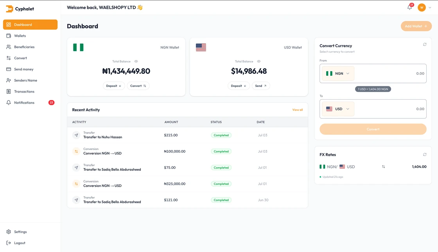The width and height of the screenshot is (438, 252).
Task: Click the NGN flag in FX Rates
Action: tap(322, 166)
